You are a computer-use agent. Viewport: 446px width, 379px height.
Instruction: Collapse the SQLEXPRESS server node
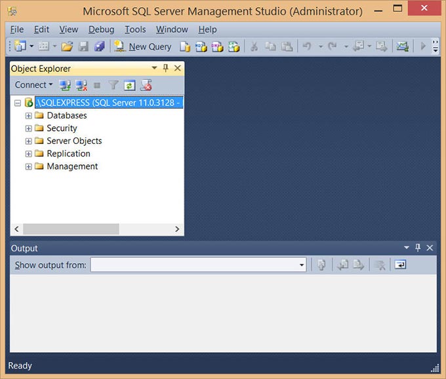pos(18,103)
